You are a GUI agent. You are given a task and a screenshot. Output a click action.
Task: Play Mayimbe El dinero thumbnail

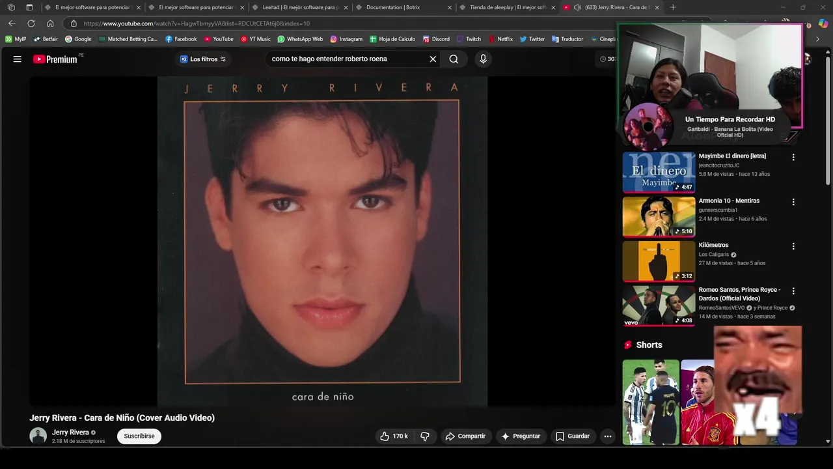coord(659,172)
